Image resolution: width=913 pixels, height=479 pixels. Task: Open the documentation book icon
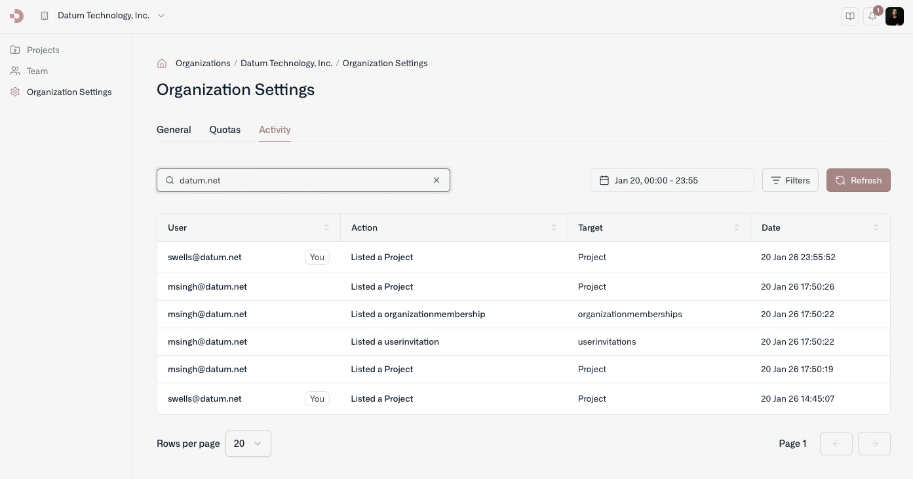click(849, 16)
